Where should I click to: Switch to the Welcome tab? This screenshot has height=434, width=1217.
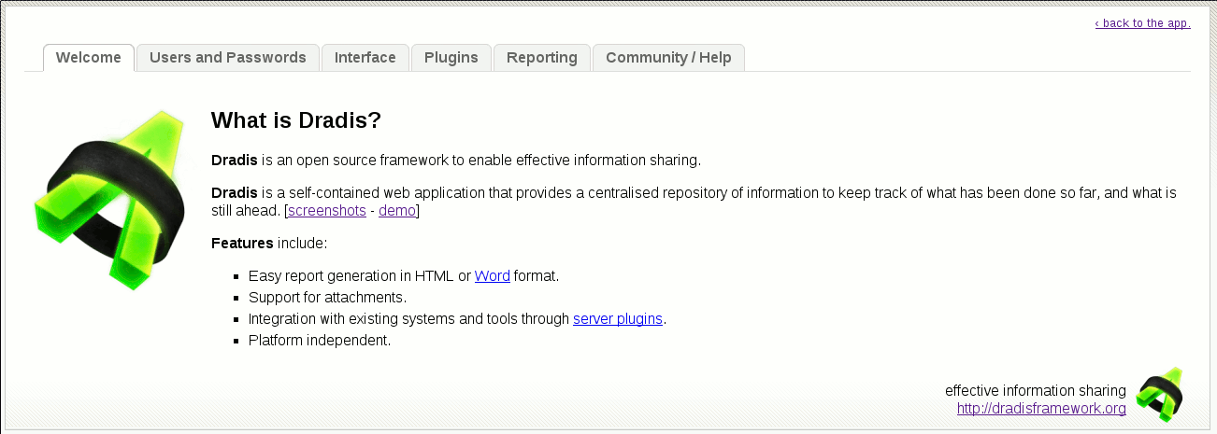(x=89, y=58)
